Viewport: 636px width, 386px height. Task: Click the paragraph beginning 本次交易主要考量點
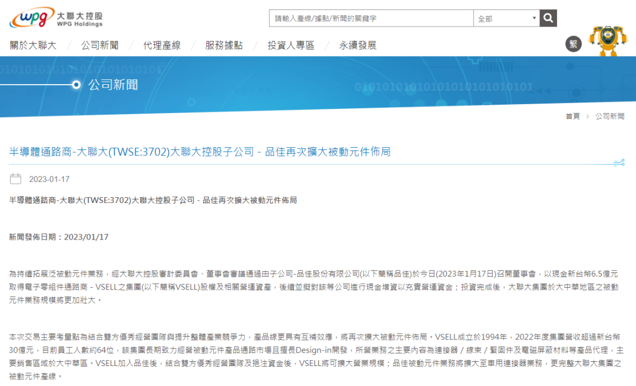(x=315, y=357)
